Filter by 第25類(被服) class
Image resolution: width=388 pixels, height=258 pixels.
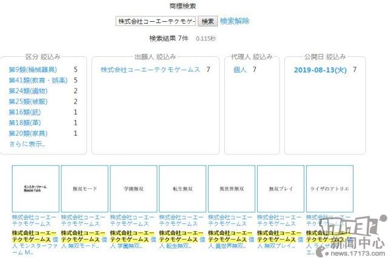[28, 102]
